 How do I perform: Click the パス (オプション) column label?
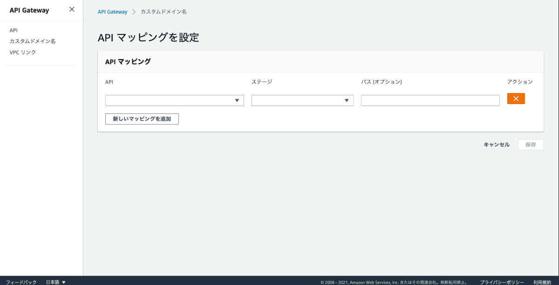(x=382, y=82)
